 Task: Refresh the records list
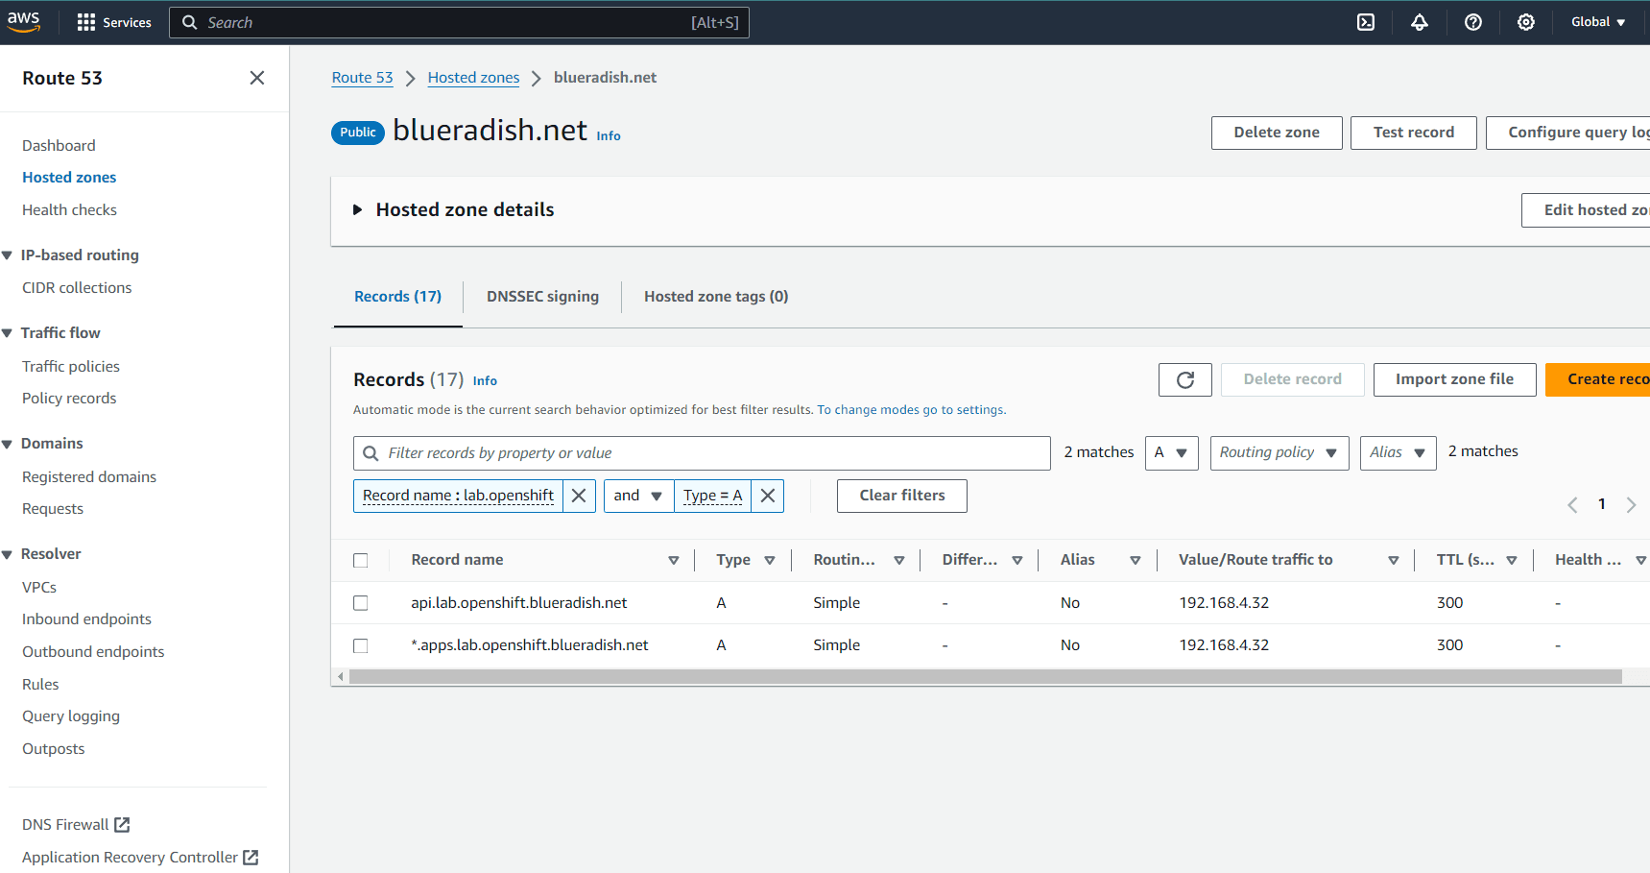[x=1185, y=379]
